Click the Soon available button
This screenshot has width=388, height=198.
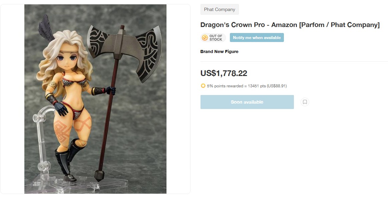[x=247, y=102]
